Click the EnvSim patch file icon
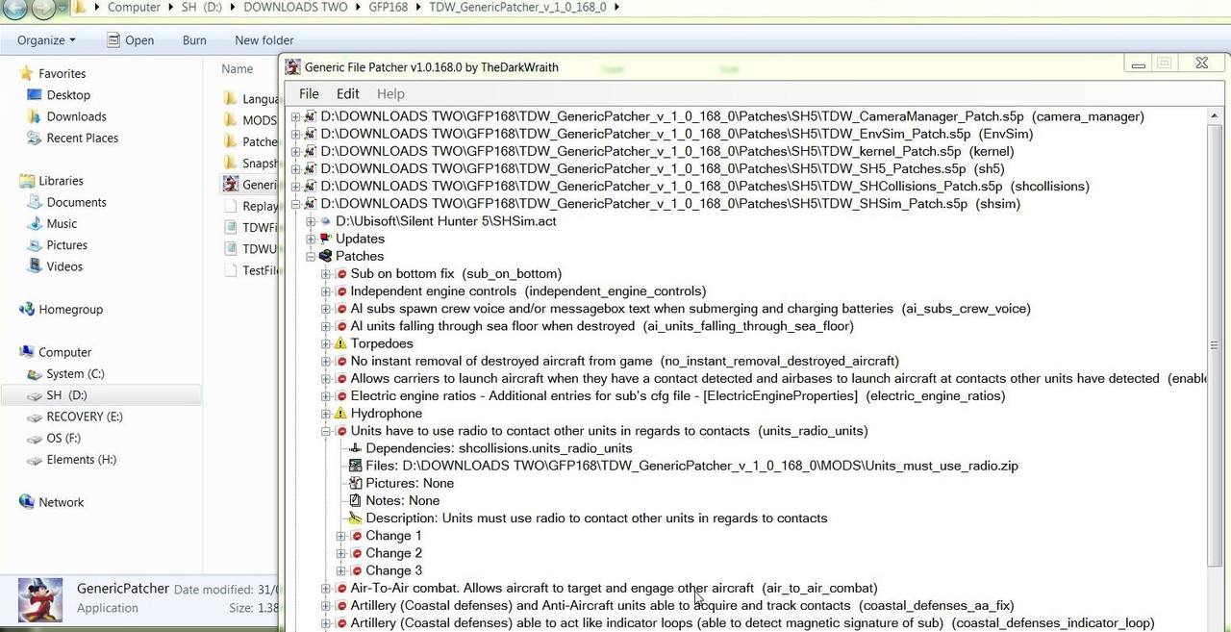Image resolution: width=1231 pixels, height=632 pixels. click(x=310, y=134)
